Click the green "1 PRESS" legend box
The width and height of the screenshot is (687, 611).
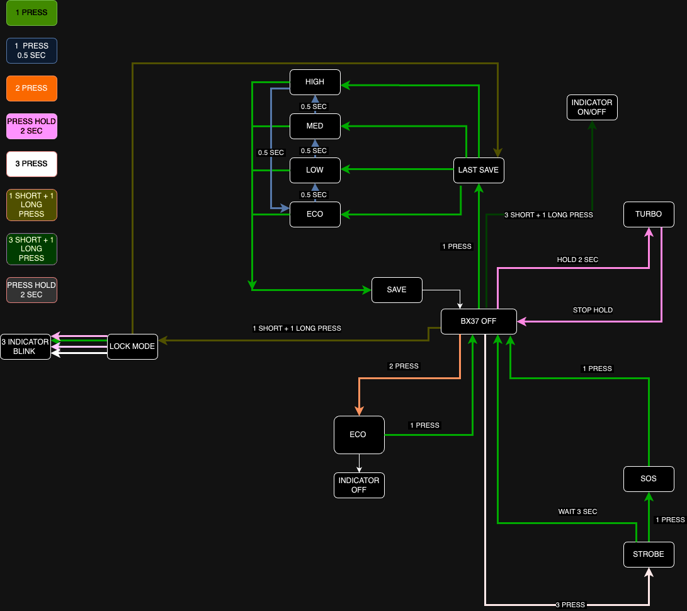pyautogui.click(x=31, y=13)
